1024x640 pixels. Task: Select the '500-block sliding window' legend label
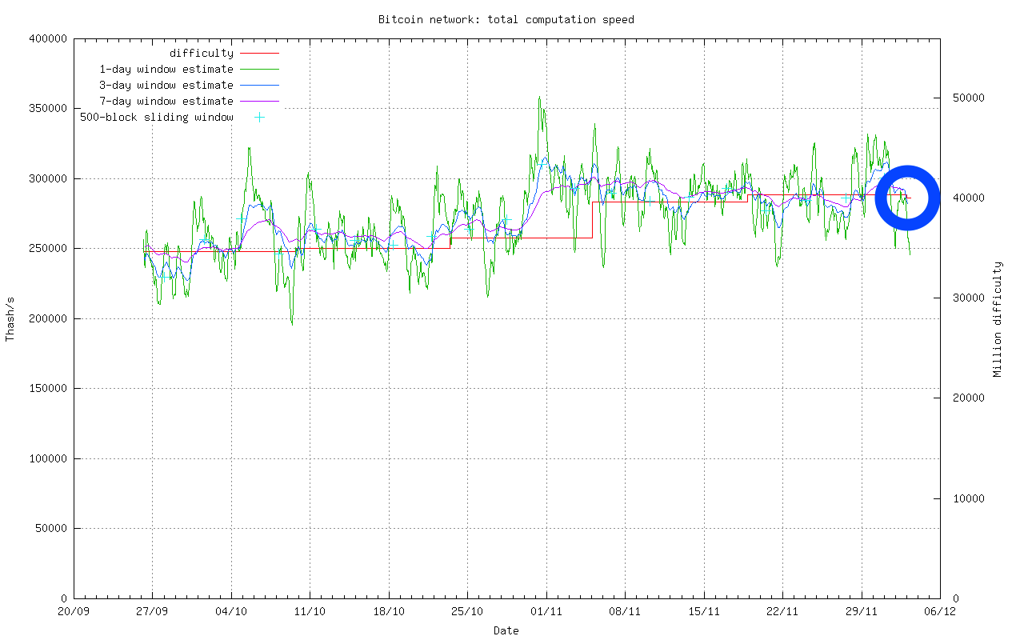(x=157, y=118)
